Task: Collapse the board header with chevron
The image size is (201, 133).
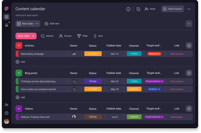Action: pyautogui.click(x=189, y=24)
